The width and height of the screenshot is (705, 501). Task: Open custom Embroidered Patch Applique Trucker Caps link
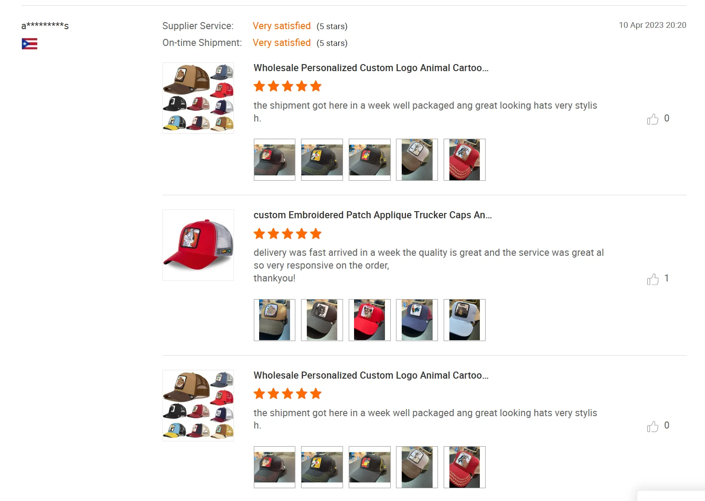click(x=373, y=215)
